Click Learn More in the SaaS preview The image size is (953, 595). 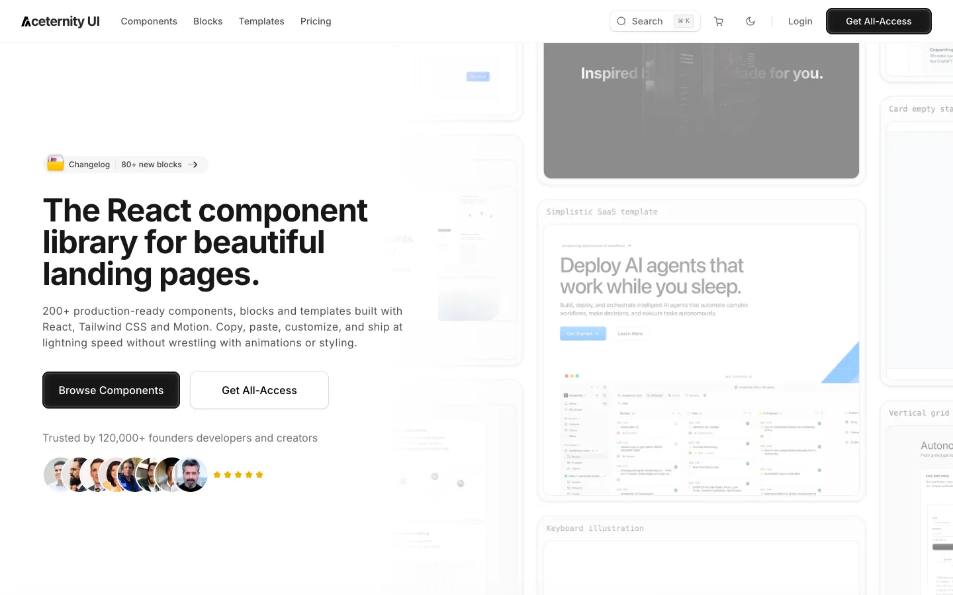coord(630,334)
